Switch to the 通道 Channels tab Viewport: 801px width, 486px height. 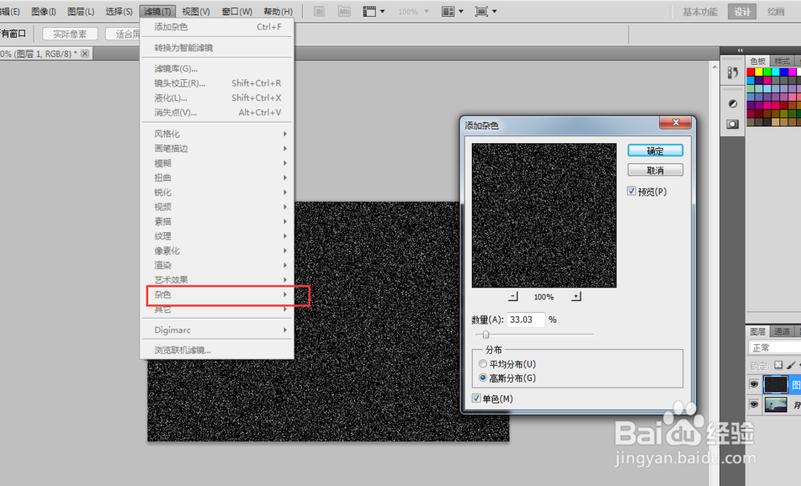pos(782,331)
